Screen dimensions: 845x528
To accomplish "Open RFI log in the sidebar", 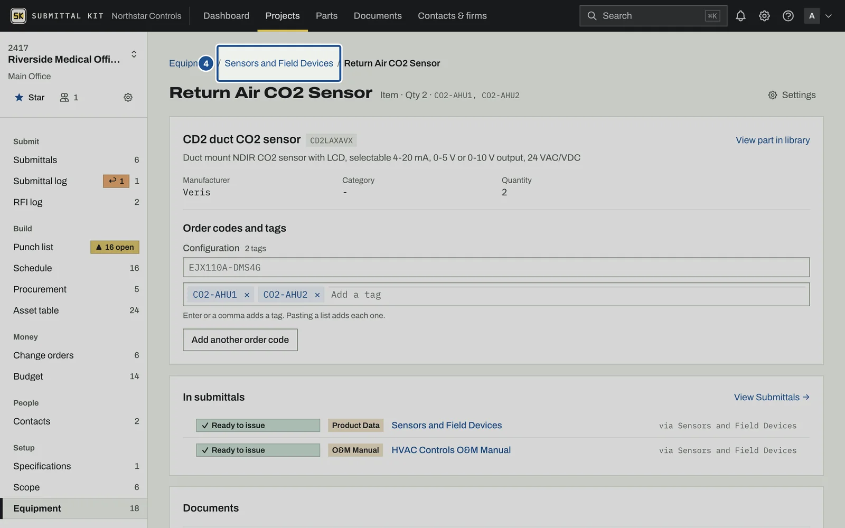I will (74, 202).
